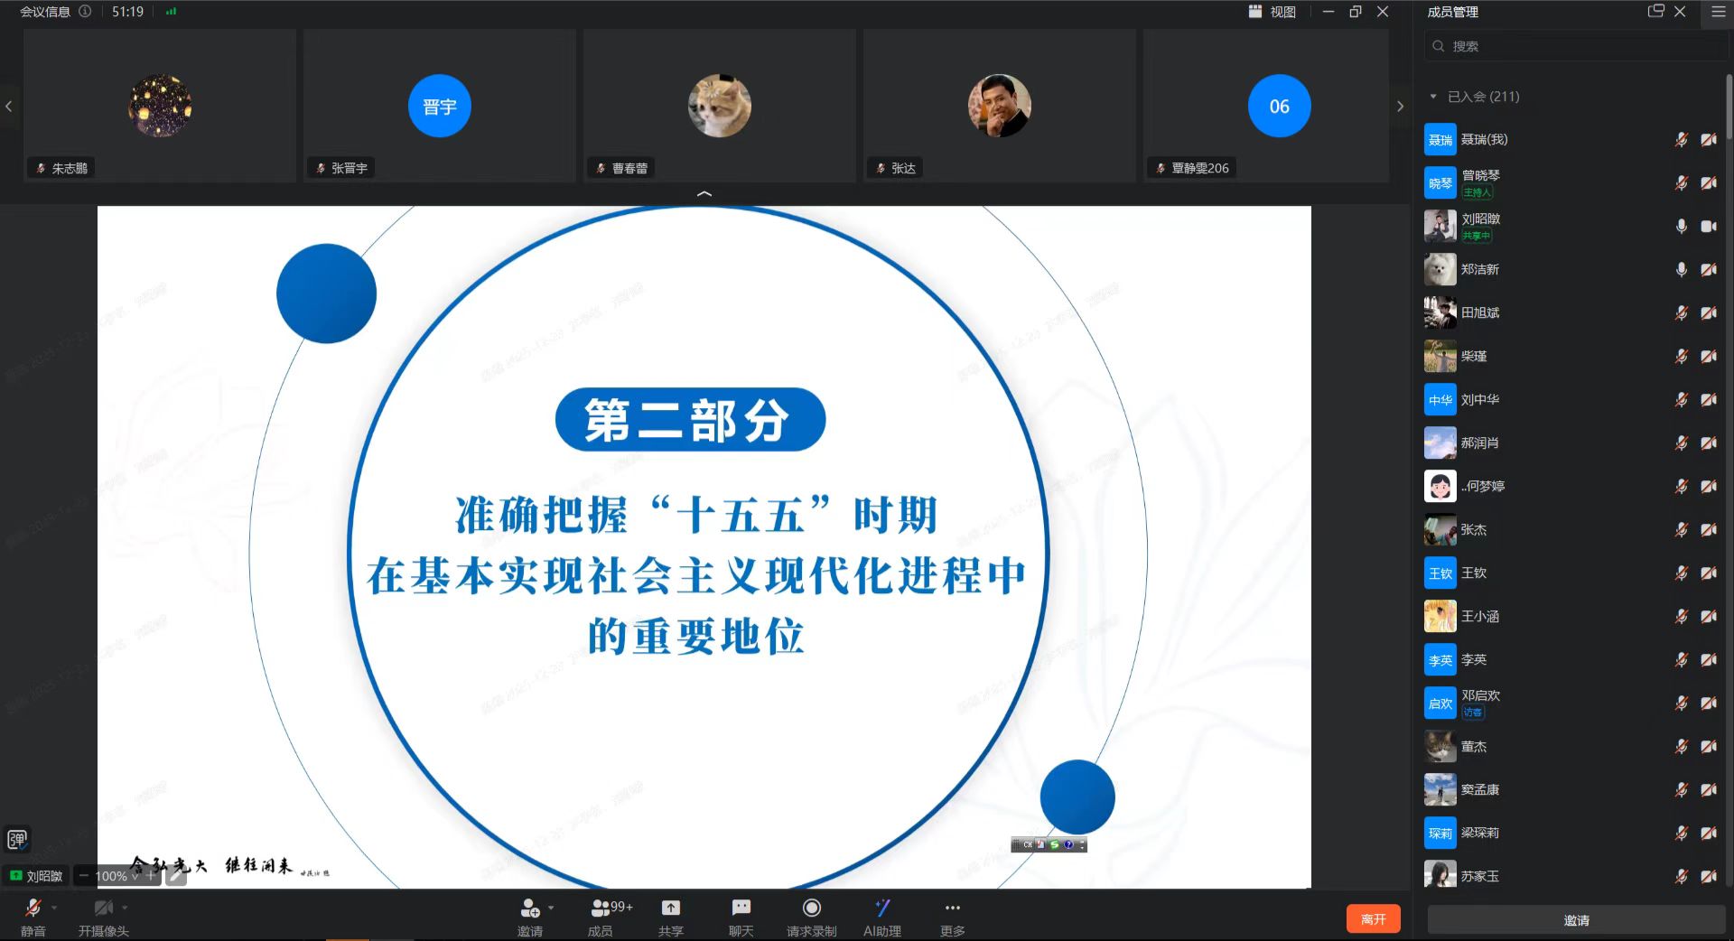Image resolution: width=1734 pixels, height=941 pixels.
Task: Collapse the video strip with up chevron
Action: pos(704,194)
